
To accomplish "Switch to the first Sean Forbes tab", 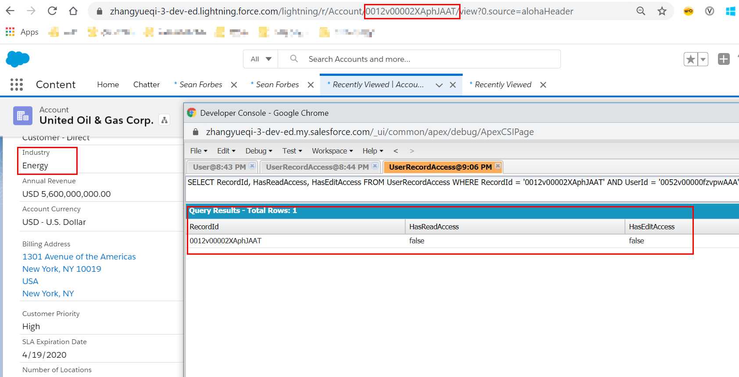I will click(201, 85).
